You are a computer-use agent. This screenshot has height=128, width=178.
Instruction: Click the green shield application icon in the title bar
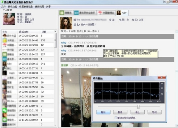pyautogui.click(x=2, y=2)
